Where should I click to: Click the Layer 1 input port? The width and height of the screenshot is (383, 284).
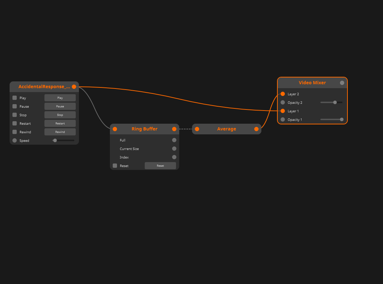(x=283, y=111)
